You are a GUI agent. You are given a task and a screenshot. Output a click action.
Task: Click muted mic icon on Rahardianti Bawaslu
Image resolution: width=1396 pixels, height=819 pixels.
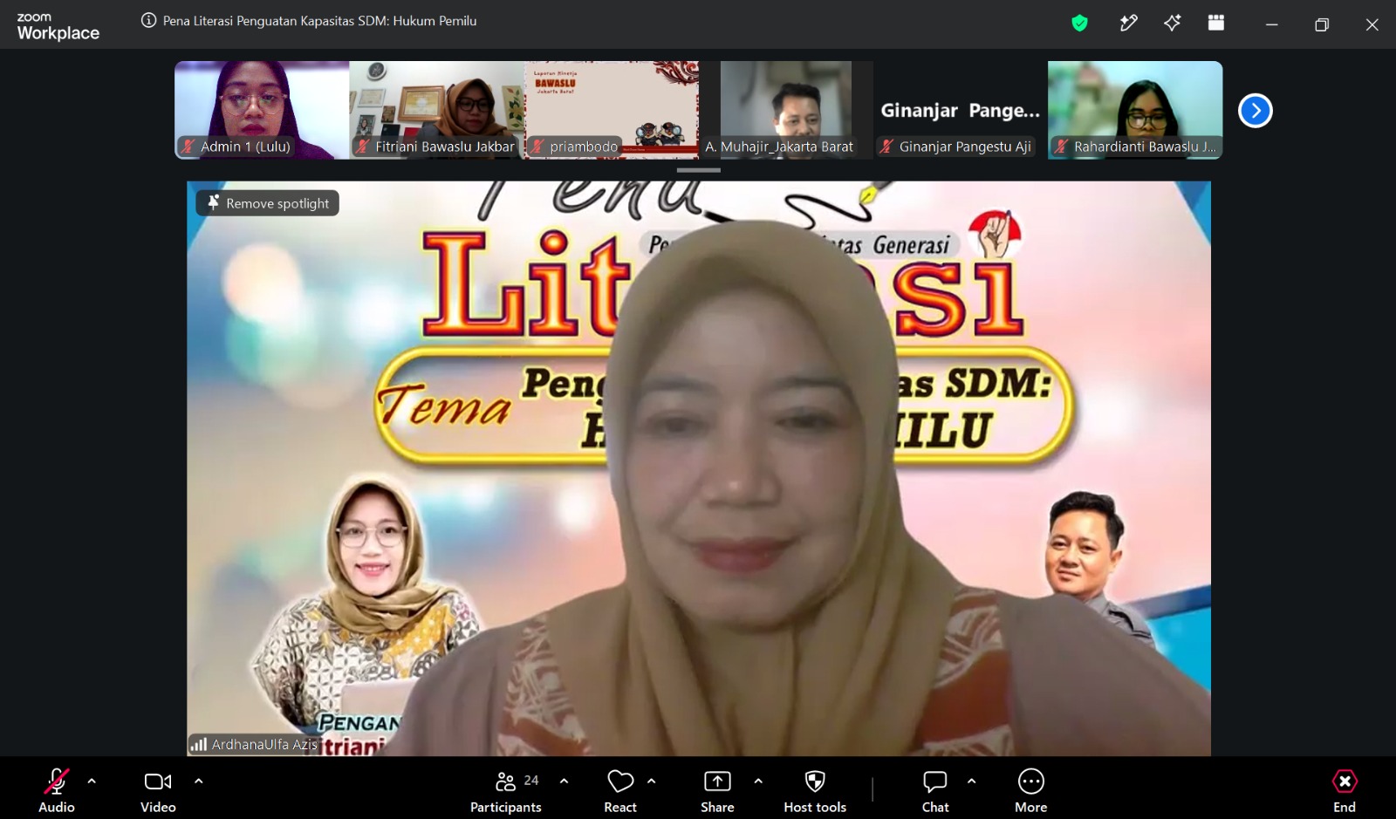(x=1061, y=147)
